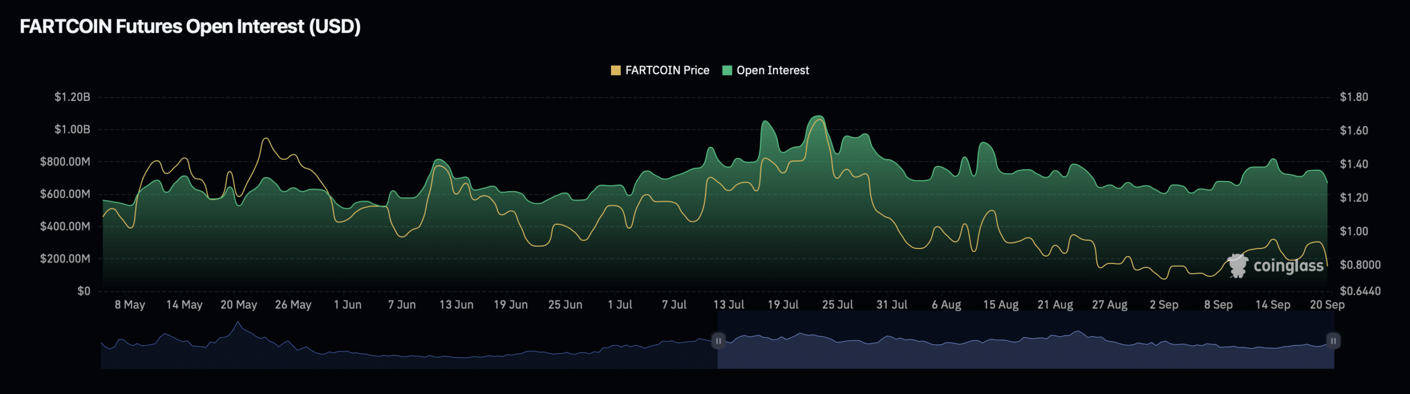This screenshot has width=1410, height=394.
Task: Click the $1.20B left axis label
Action: point(72,97)
